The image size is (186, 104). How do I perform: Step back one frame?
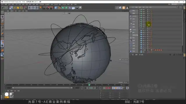coord(88,88)
